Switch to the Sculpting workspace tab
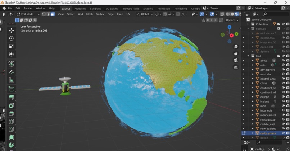 [x=95, y=9]
